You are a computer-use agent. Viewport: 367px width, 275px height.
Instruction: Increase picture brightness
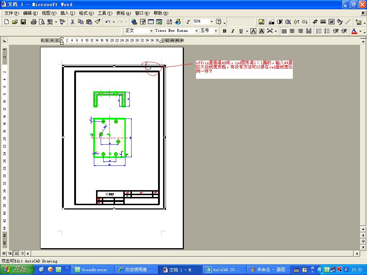[x=296, y=22]
